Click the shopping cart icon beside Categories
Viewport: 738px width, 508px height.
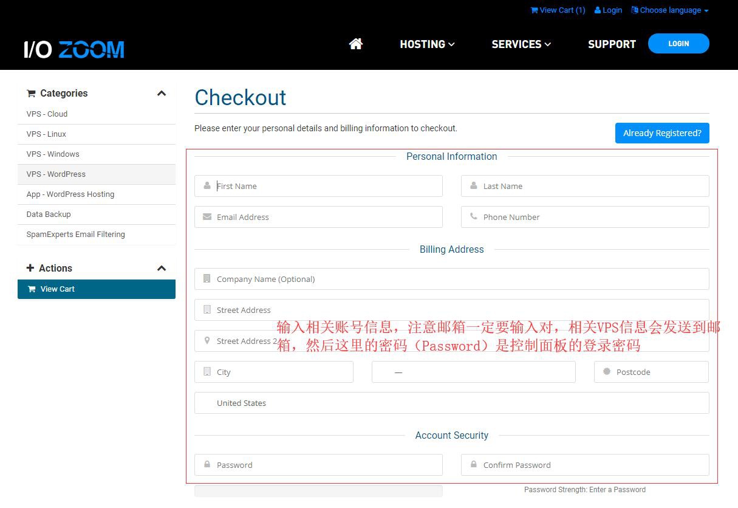pyautogui.click(x=31, y=93)
